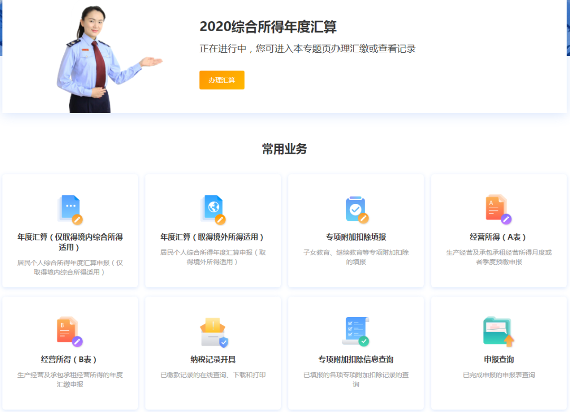Open the checklist icon for deduction info inquiry
Screen dimensions: 570x412
tap(356, 330)
